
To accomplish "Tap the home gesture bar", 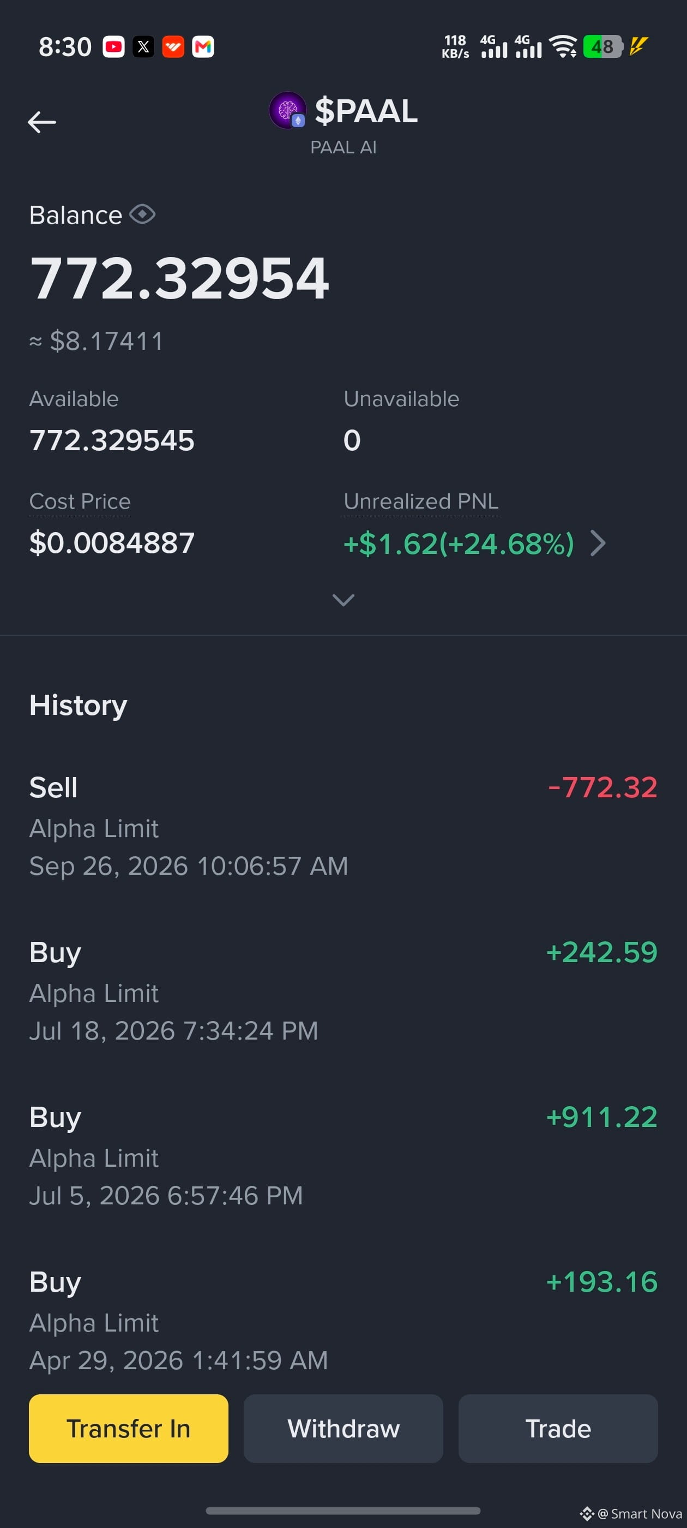I will (343, 1510).
